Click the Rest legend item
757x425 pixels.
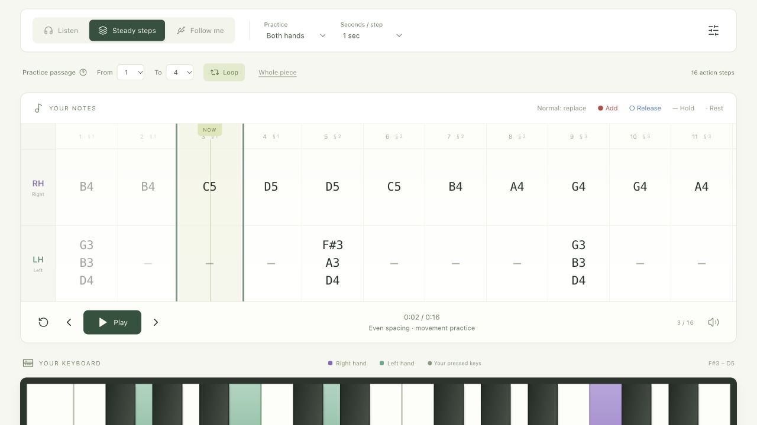coord(714,108)
